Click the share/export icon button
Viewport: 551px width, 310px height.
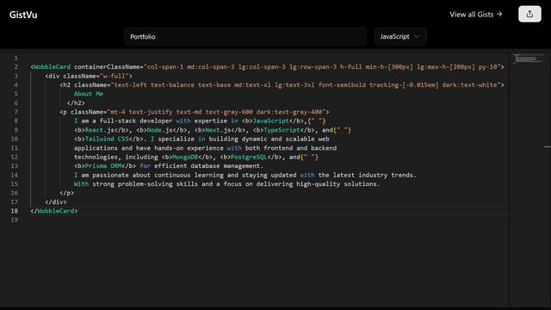[x=529, y=14]
